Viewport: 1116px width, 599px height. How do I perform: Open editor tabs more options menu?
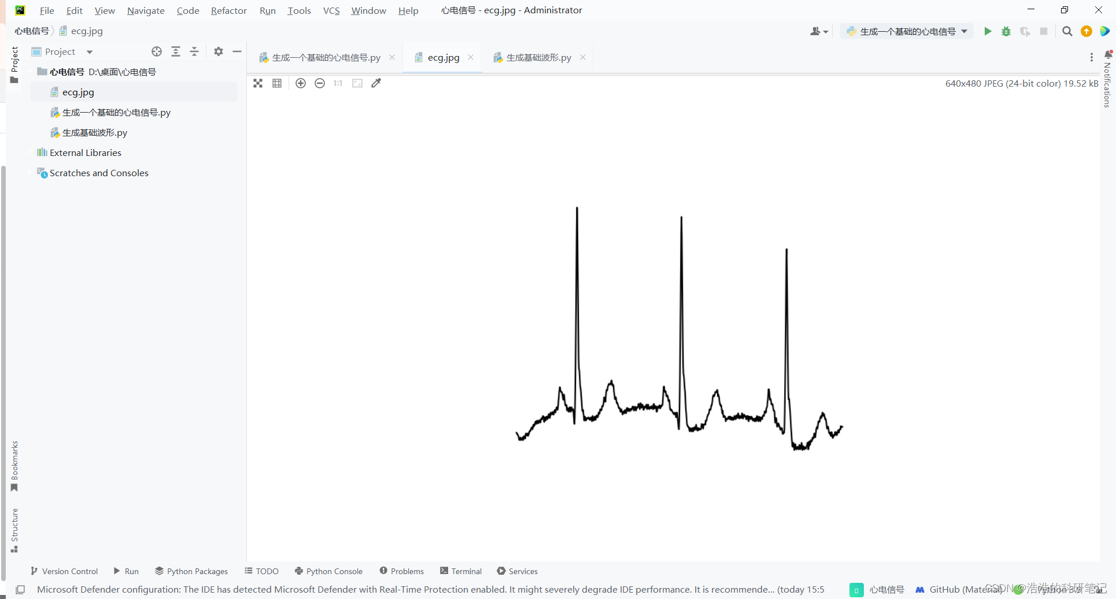(x=1092, y=57)
